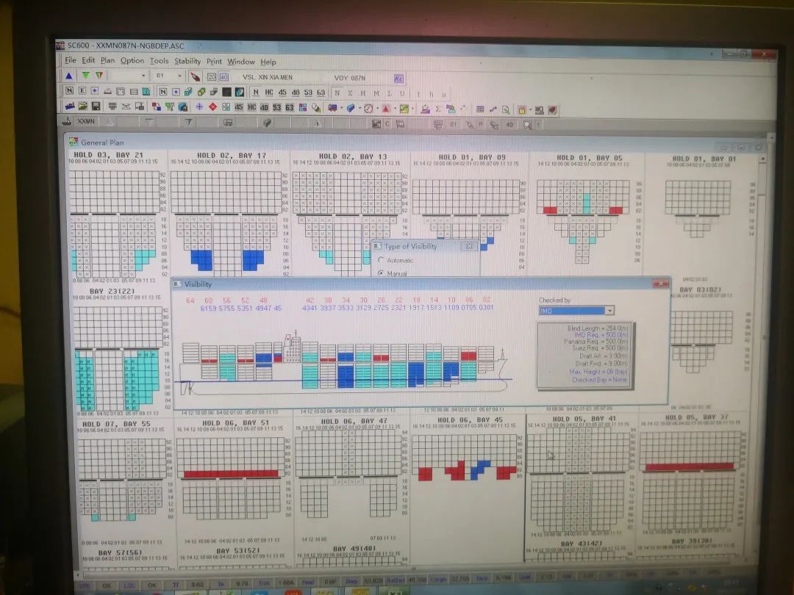Expand the arrow beside the yellow box icon

(529, 109)
